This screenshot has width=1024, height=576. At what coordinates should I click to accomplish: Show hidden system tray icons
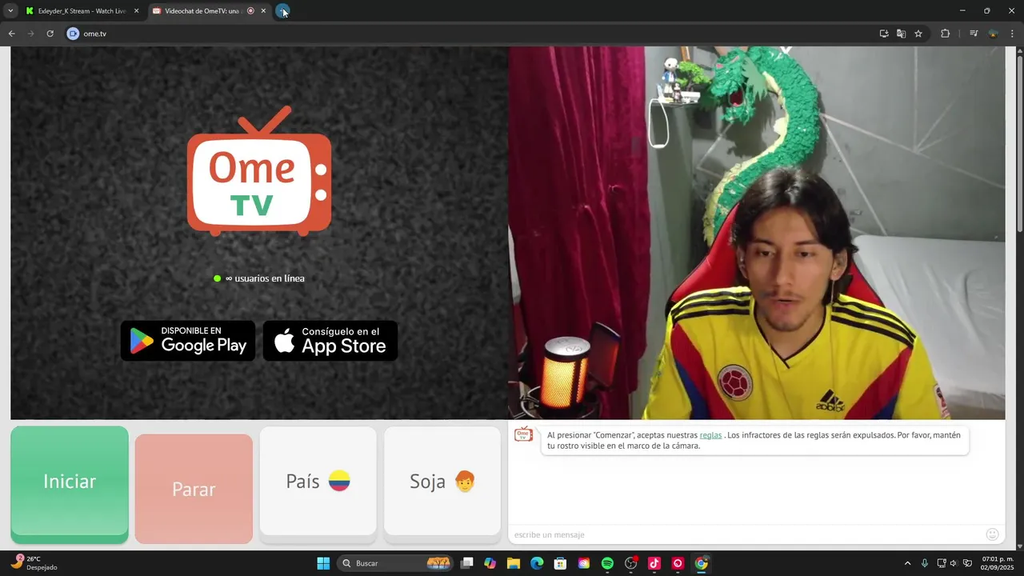[x=907, y=563]
